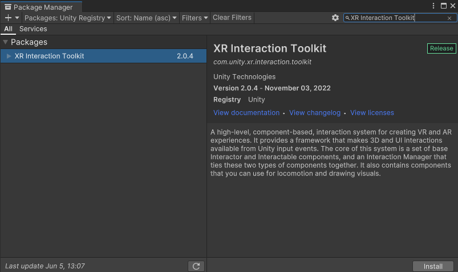Image resolution: width=458 pixels, height=272 pixels.
Task: Click the com.unity.xr.interaction.toolkit package ID
Action: click(262, 62)
